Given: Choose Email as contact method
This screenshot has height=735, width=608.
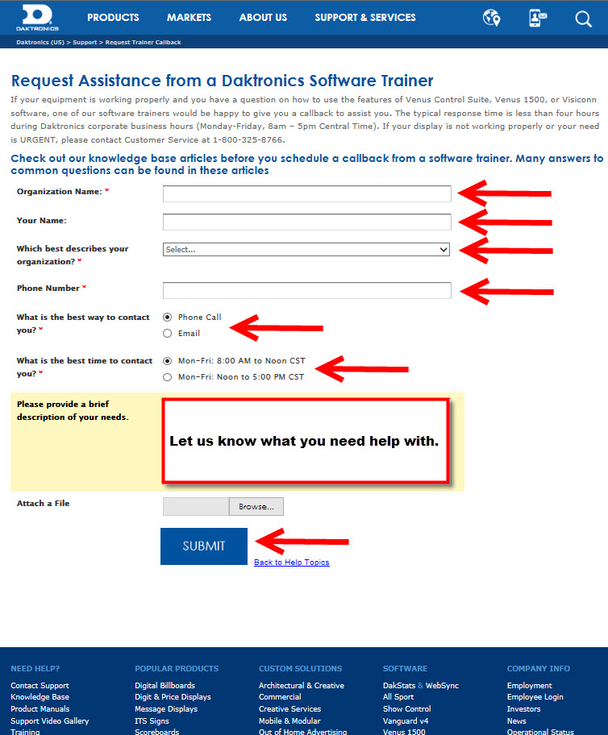Looking at the screenshot, I should pos(168,334).
